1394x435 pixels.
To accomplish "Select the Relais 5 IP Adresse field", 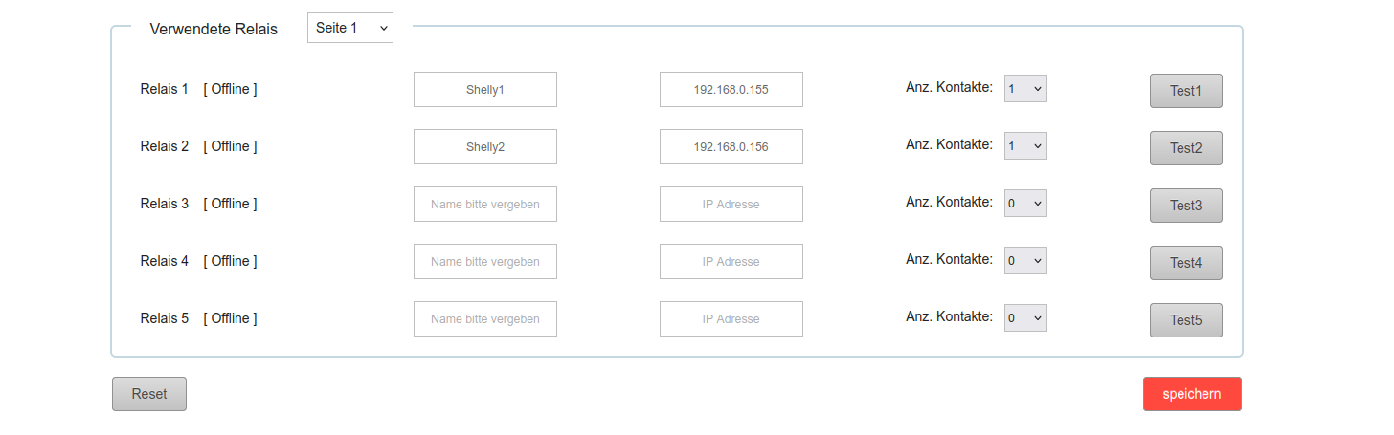I will tap(731, 319).
